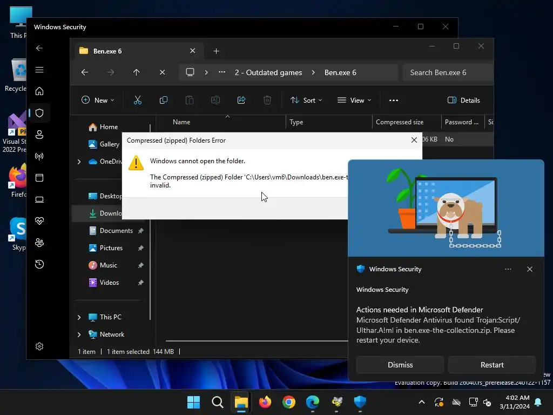Click the Share icon in Explorer toolbar
Image resolution: width=553 pixels, height=415 pixels.
241,100
